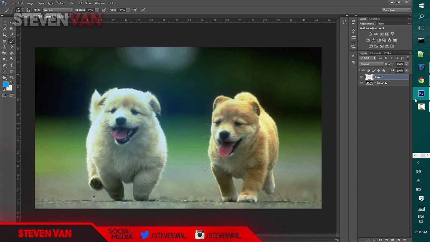Enable airbrush-style build-up
The width and height of the screenshot is (430, 242).
(x=135, y=10)
